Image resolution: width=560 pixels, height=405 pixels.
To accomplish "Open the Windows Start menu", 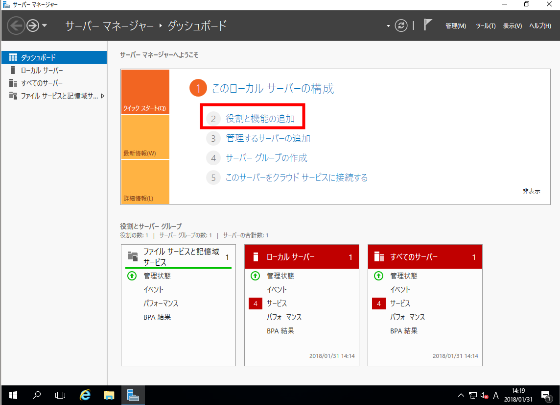I will 13,395.
